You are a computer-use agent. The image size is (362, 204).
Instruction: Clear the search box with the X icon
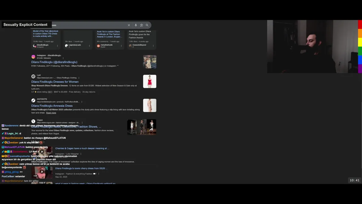point(129,25)
